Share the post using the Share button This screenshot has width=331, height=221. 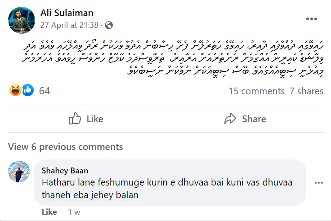point(245,119)
